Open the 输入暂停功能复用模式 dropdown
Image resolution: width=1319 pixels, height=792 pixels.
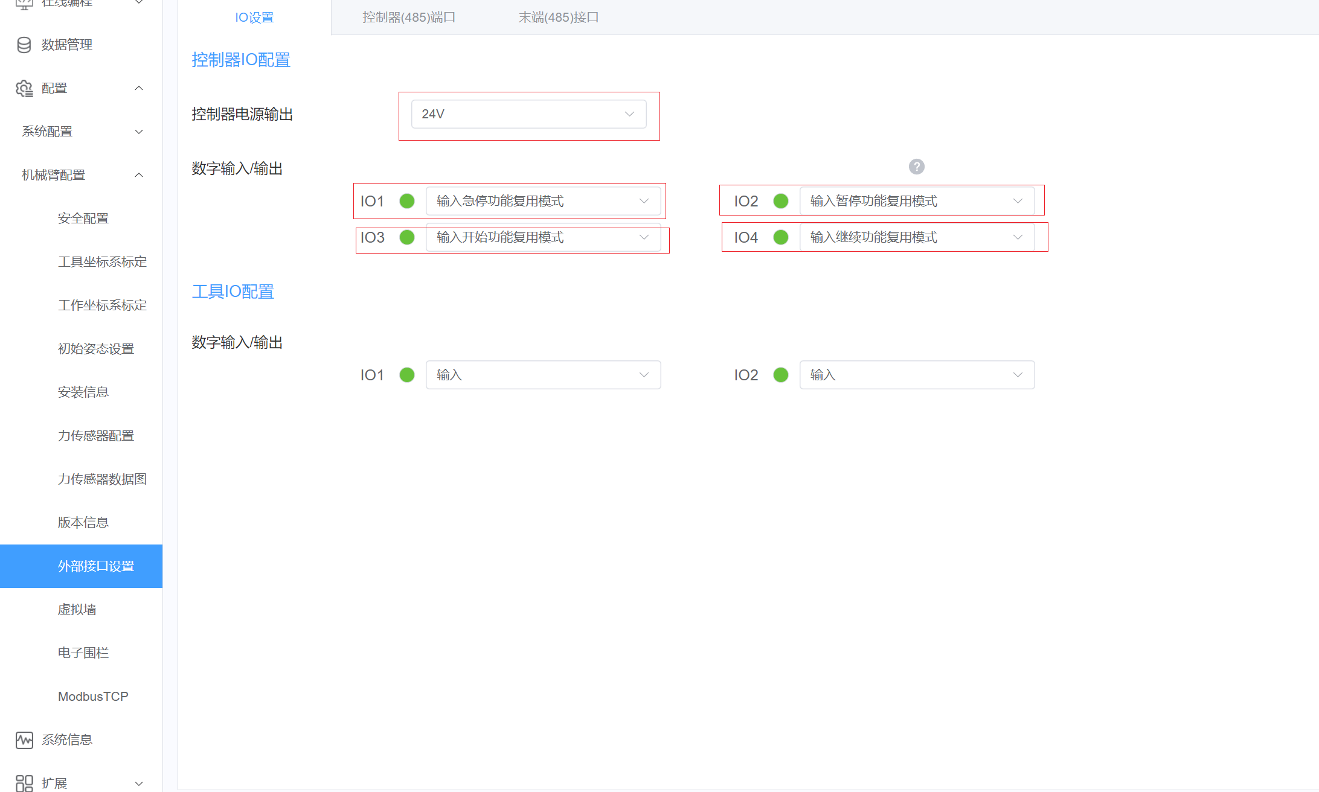(917, 201)
